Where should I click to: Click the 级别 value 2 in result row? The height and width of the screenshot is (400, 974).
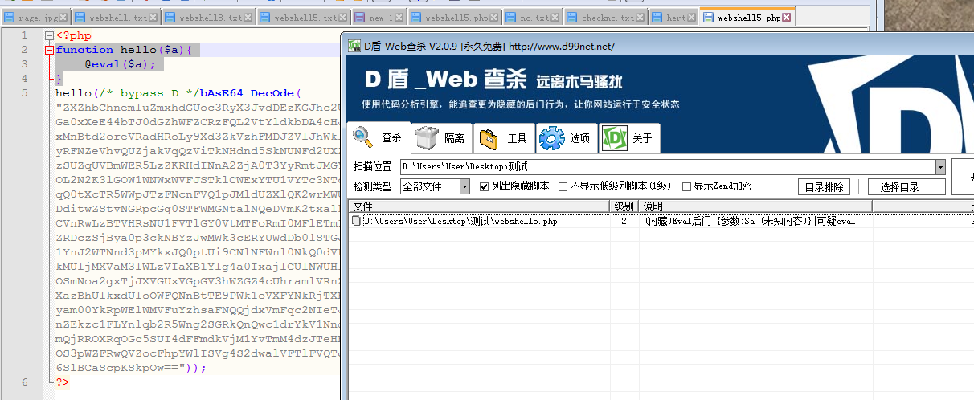pos(624,220)
